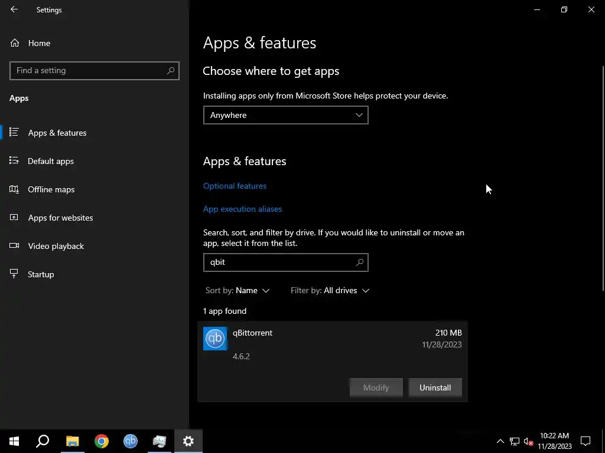605x453 pixels.
Task: Go back using the Settings back arrow
Action: pos(14,9)
